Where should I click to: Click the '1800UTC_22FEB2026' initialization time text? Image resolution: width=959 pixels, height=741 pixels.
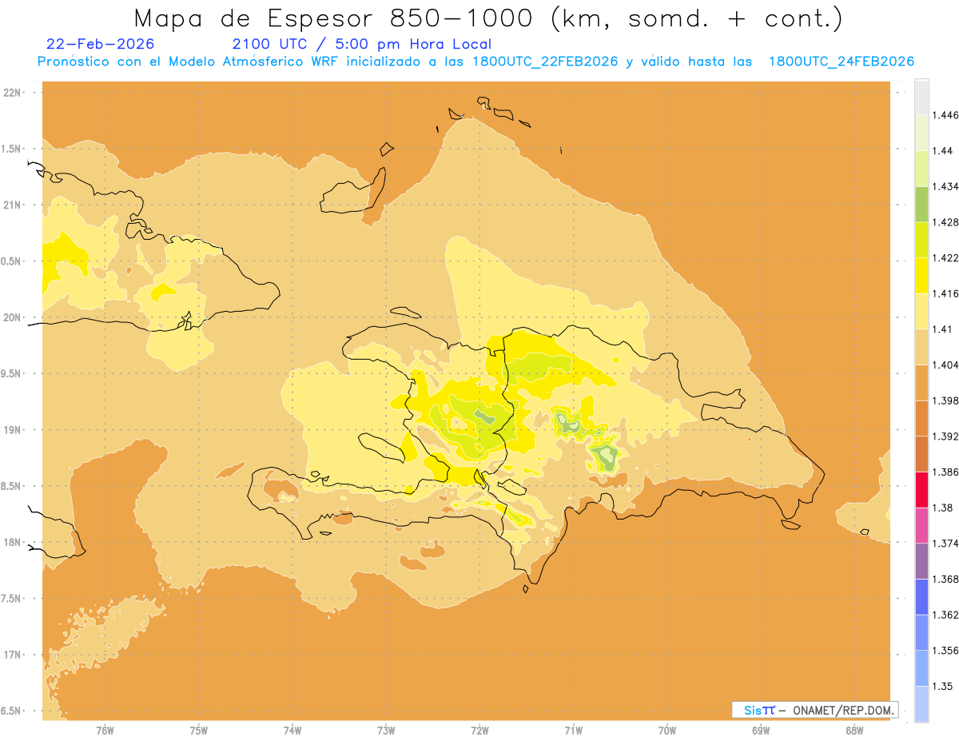545,62
